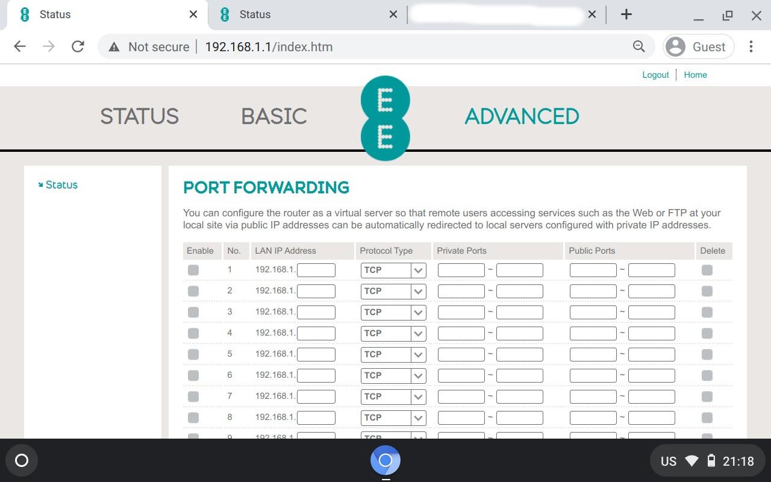Viewport: 771px width, 482px height.
Task: Enable port forwarding rule 5
Action: pyautogui.click(x=193, y=354)
